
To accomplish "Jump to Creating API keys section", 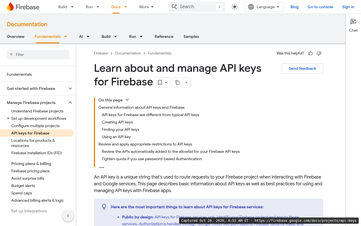I will [x=117, y=122].
